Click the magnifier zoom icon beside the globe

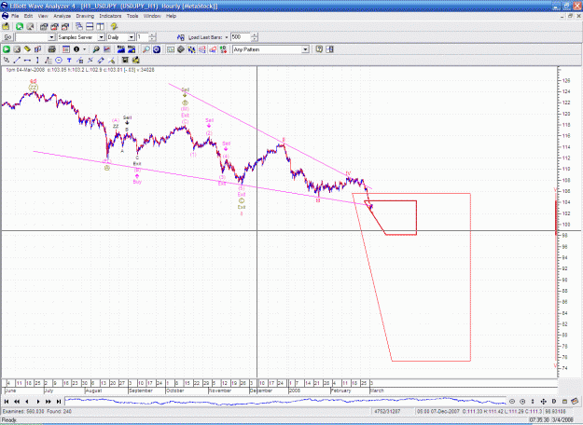click(146, 49)
